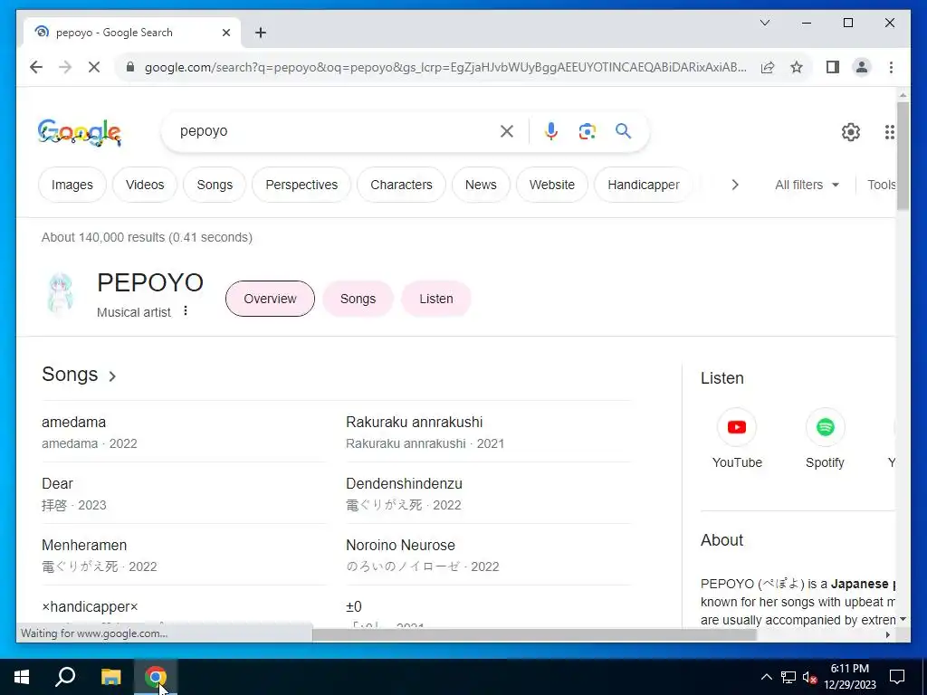Open the song Dendenshindenzu
The image size is (927, 695).
(x=404, y=484)
